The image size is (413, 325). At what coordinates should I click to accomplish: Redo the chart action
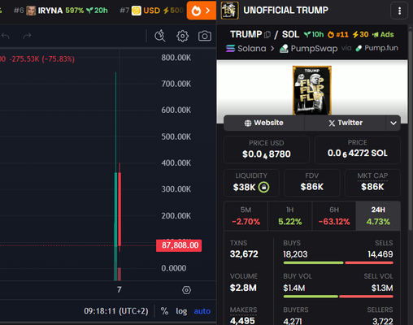point(27,36)
